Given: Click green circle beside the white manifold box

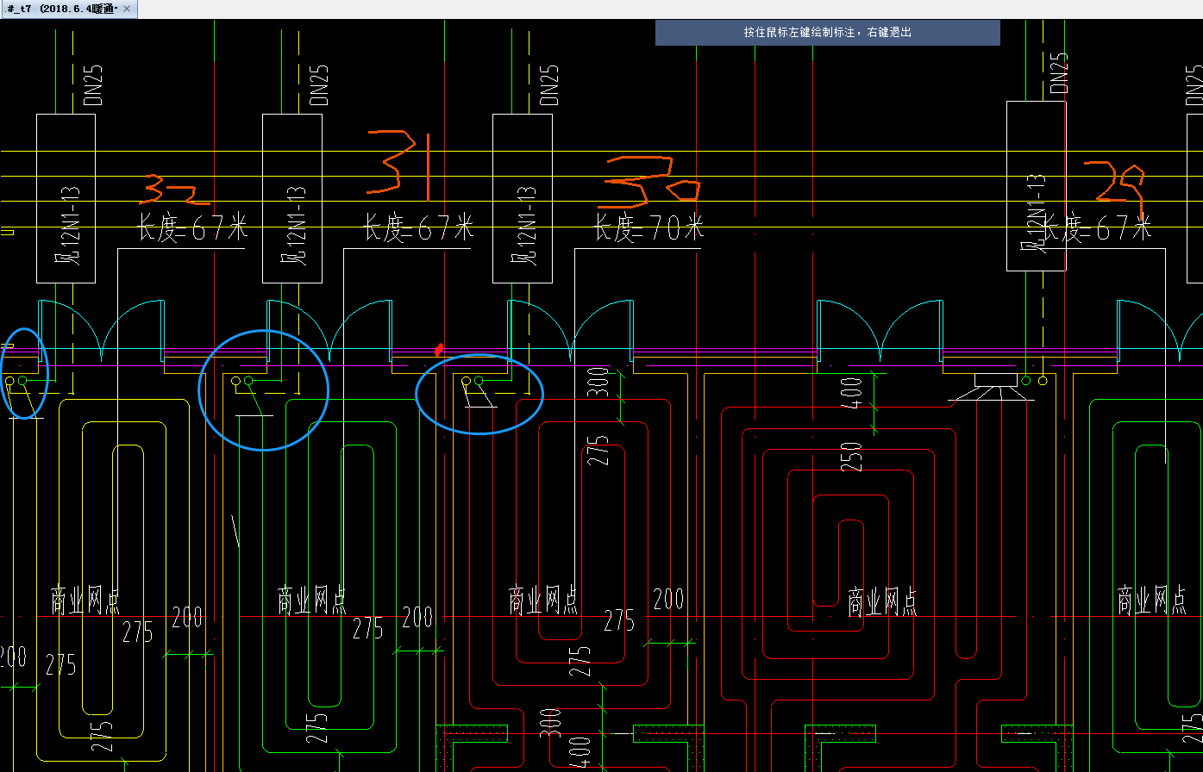Looking at the screenshot, I should coord(1026,380).
